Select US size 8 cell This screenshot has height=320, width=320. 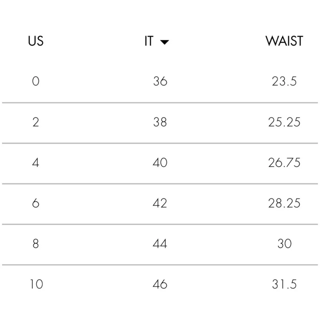(36, 244)
